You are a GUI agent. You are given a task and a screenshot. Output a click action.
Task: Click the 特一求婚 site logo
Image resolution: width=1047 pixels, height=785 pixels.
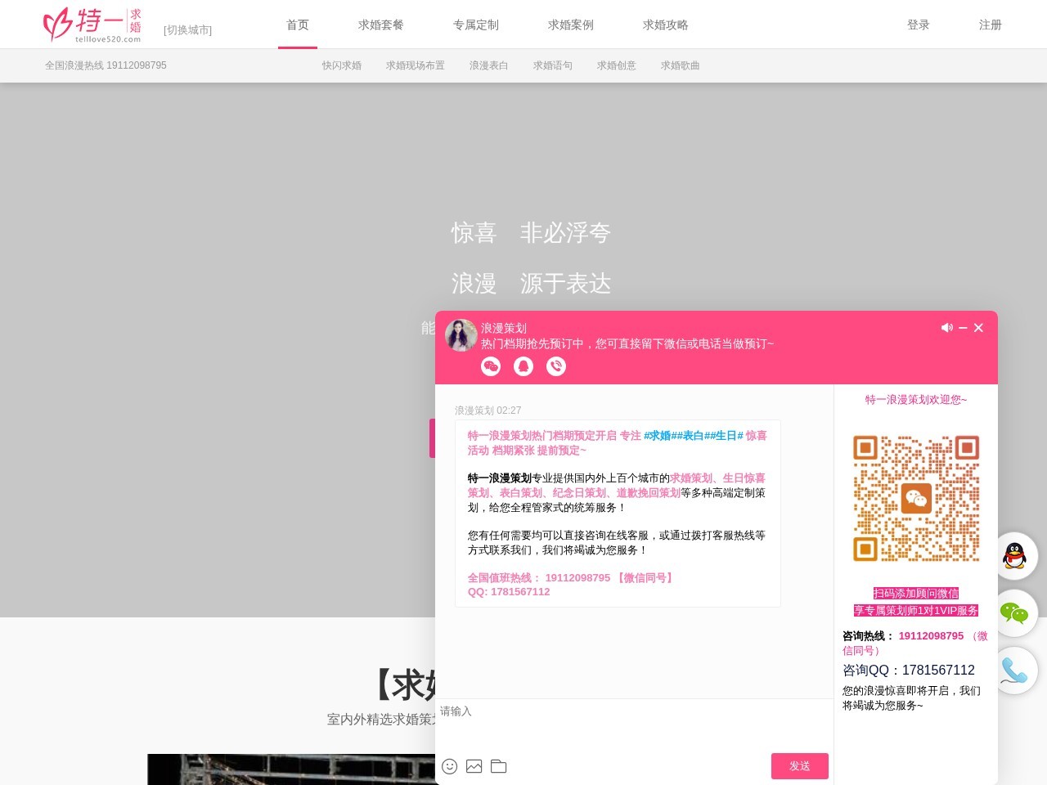pos(90,24)
